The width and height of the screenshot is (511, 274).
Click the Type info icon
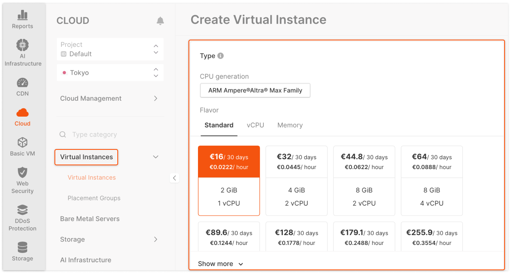[x=221, y=56]
